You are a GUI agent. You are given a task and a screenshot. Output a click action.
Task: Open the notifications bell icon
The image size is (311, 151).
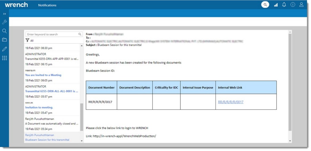[x=284, y=5]
